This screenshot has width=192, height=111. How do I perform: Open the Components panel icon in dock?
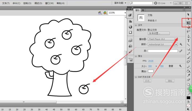point(130,46)
